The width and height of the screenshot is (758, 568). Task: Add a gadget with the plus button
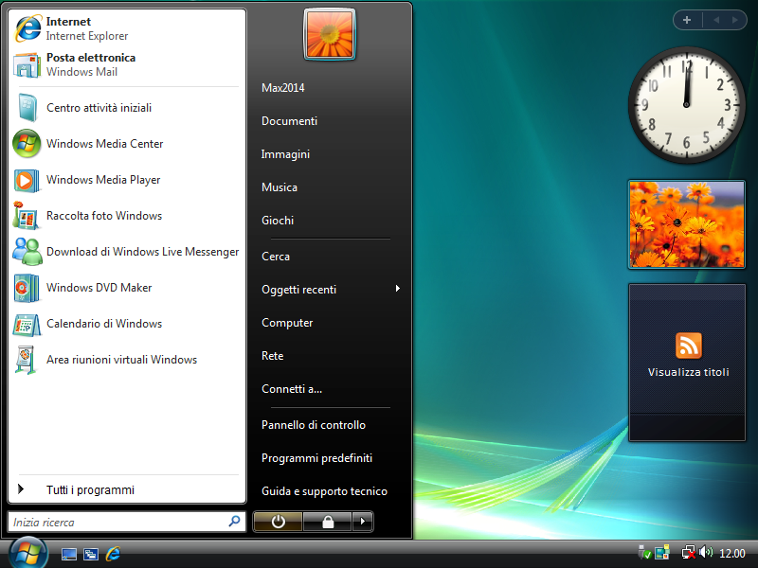pos(687,20)
